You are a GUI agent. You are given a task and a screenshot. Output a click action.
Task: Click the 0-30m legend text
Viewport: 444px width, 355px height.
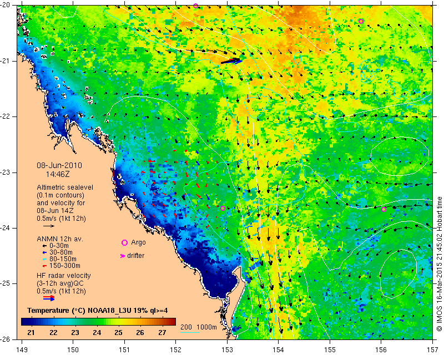(x=59, y=246)
